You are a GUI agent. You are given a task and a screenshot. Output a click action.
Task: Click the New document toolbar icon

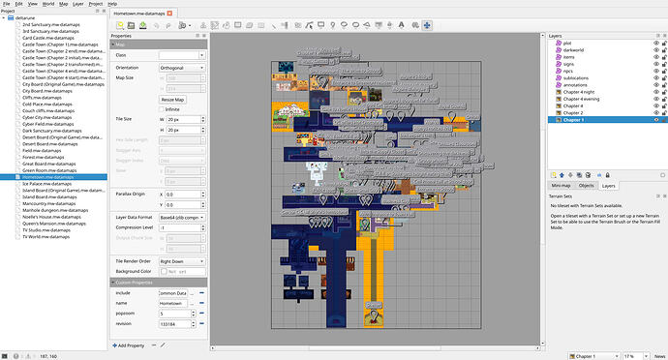coord(120,25)
